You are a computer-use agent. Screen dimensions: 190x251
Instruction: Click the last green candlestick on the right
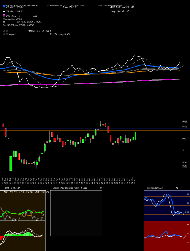click(x=136, y=136)
